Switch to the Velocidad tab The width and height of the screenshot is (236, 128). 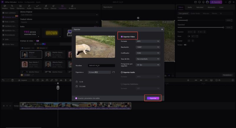pos(200,7)
